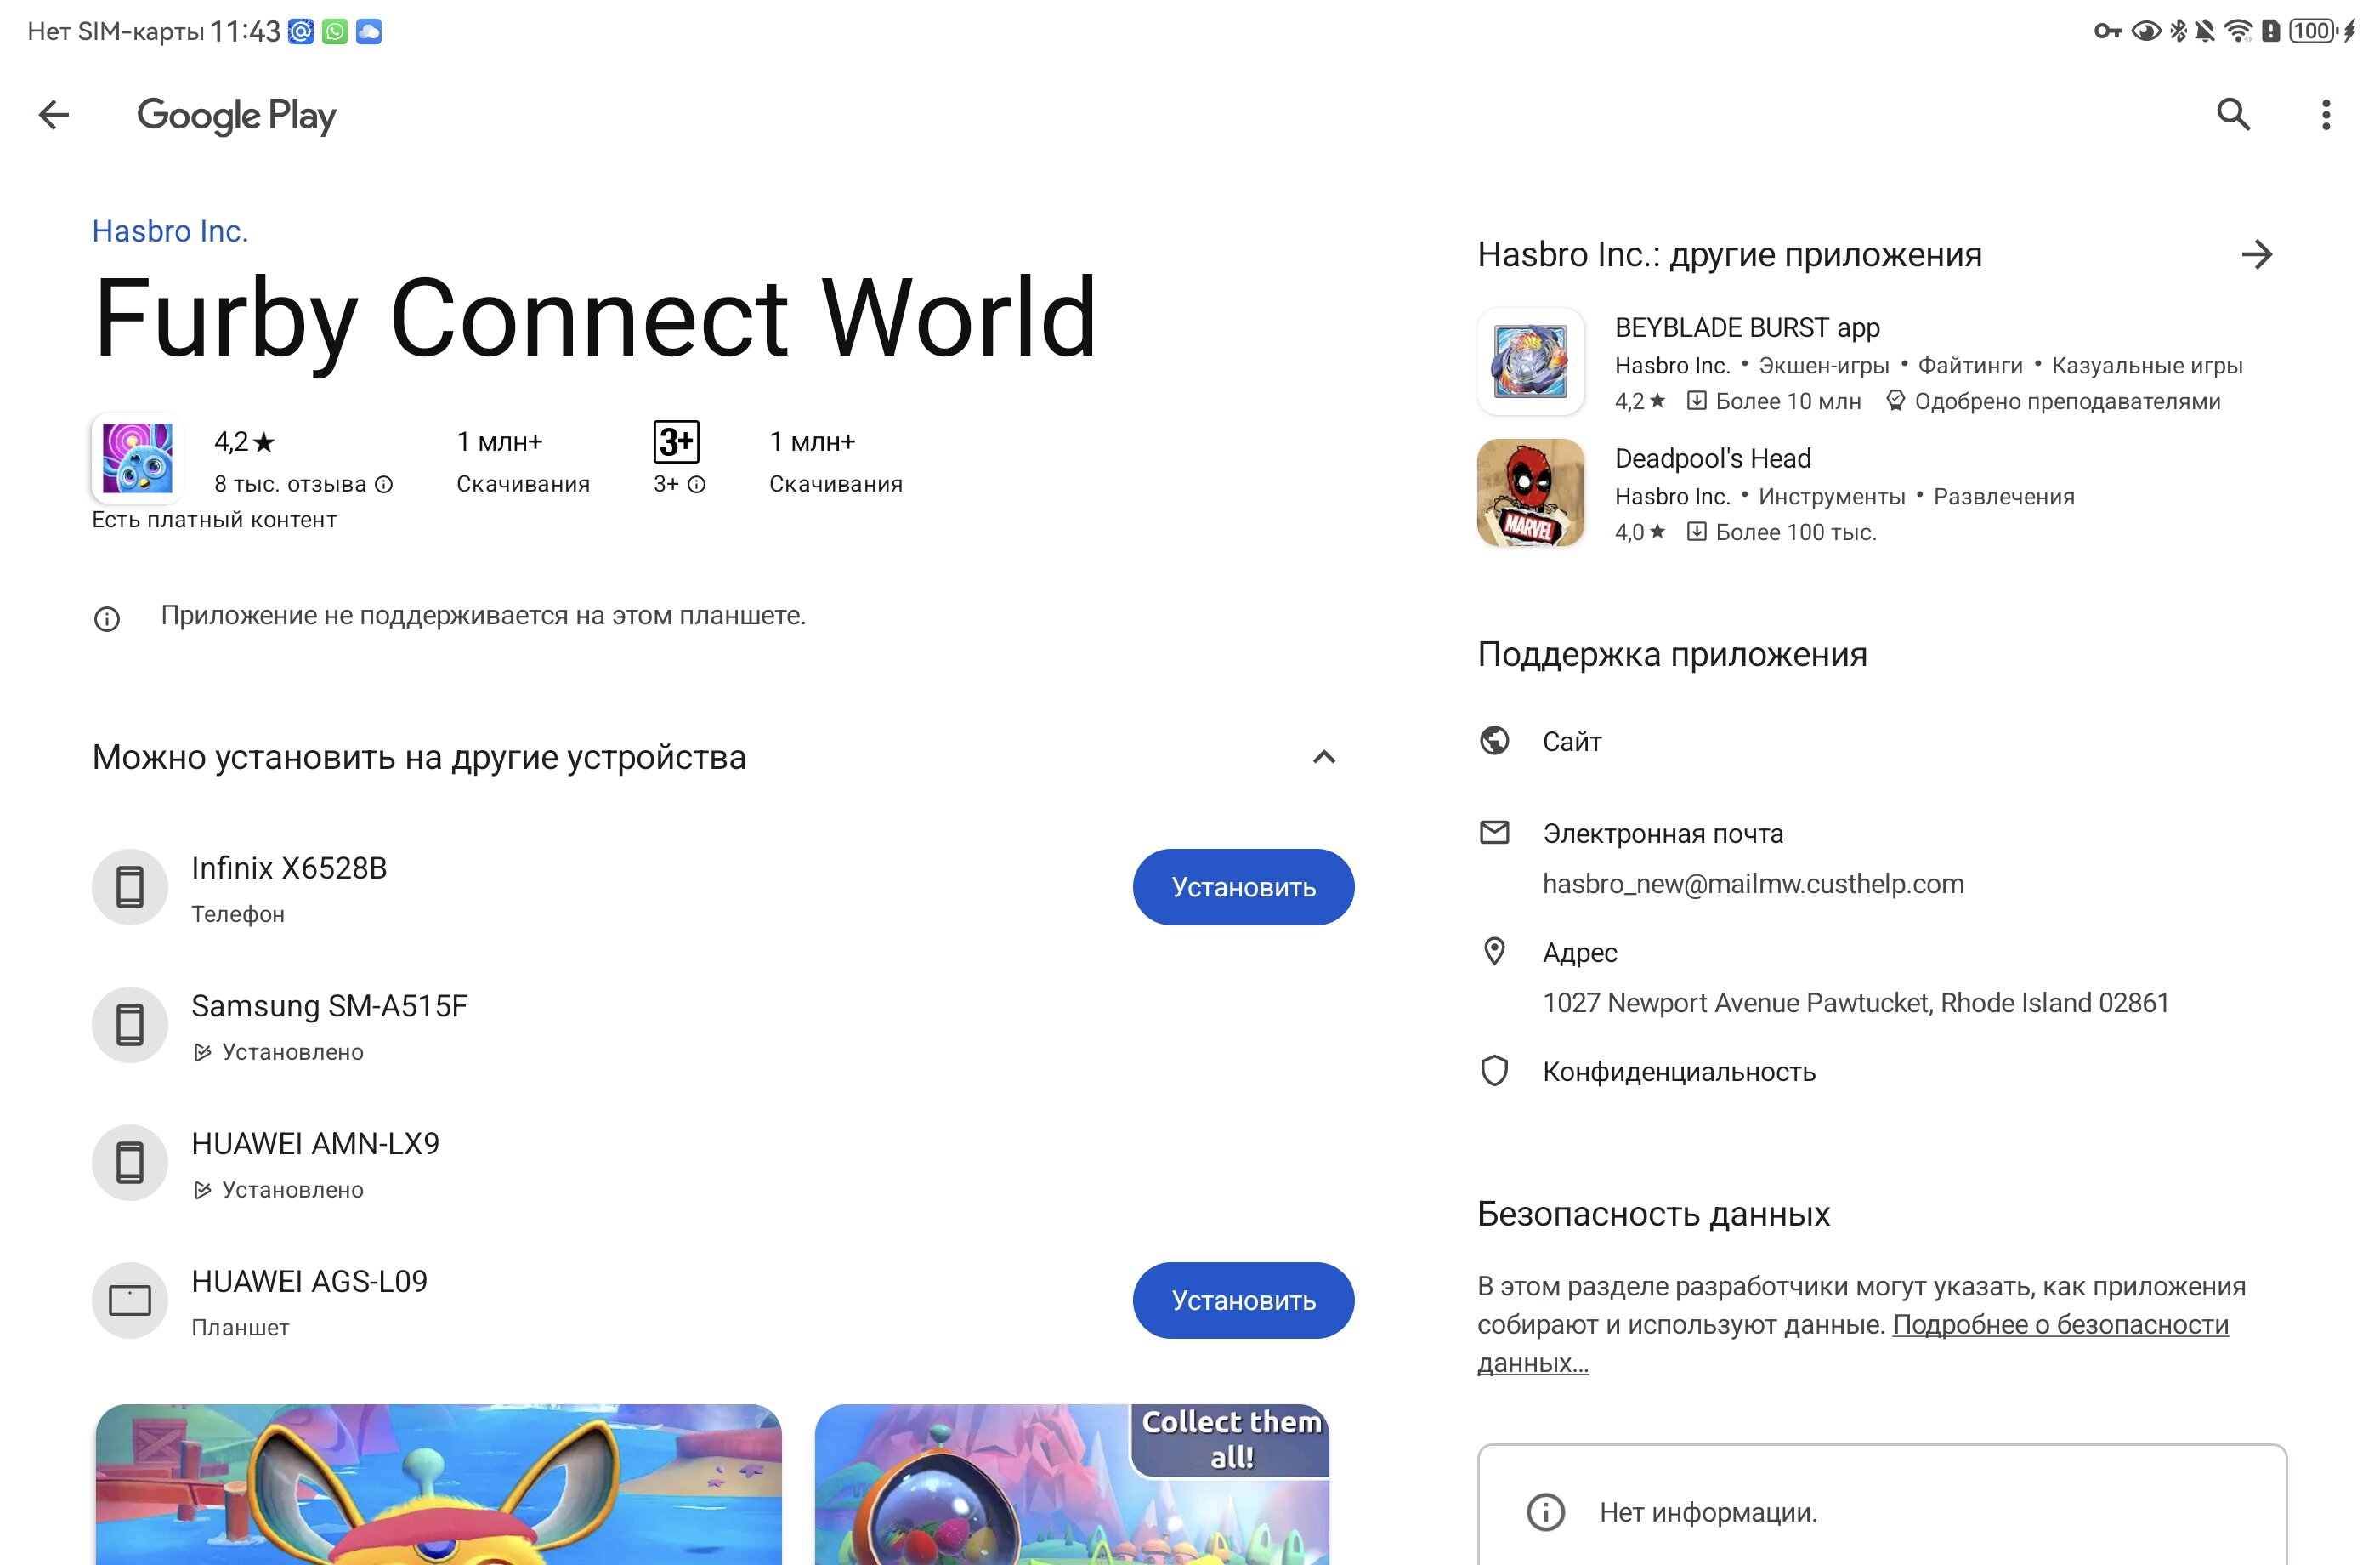Tap the Furby Connect World app icon
This screenshot has width=2380, height=1565.
137,458
